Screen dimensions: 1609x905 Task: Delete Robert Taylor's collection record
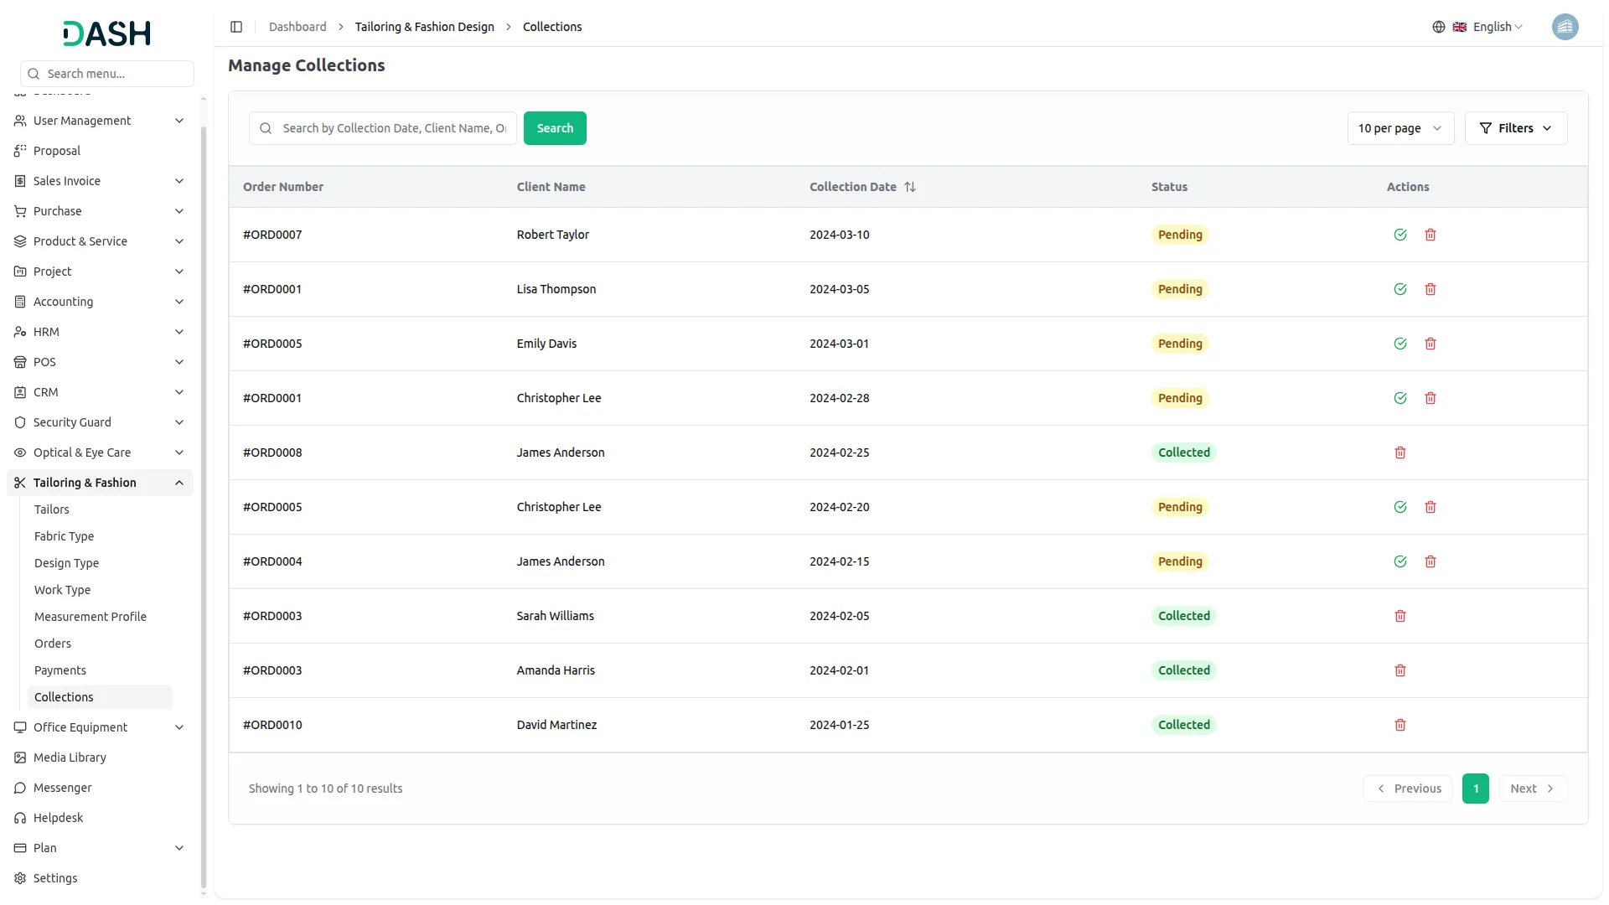pos(1431,235)
